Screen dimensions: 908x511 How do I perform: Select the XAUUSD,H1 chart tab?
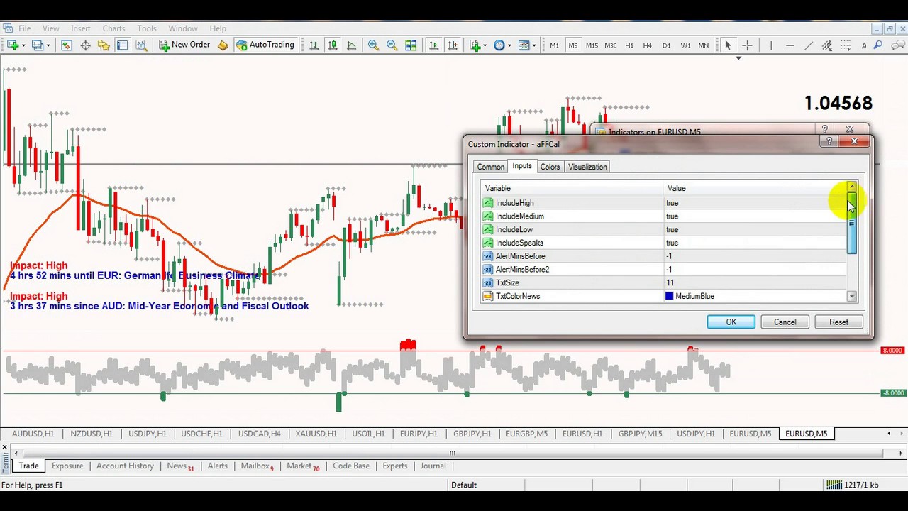pos(316,434)
